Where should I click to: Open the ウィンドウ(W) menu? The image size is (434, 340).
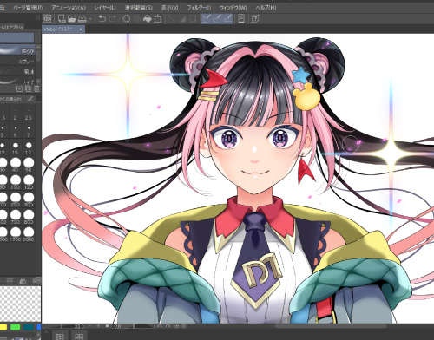(233, 8)
